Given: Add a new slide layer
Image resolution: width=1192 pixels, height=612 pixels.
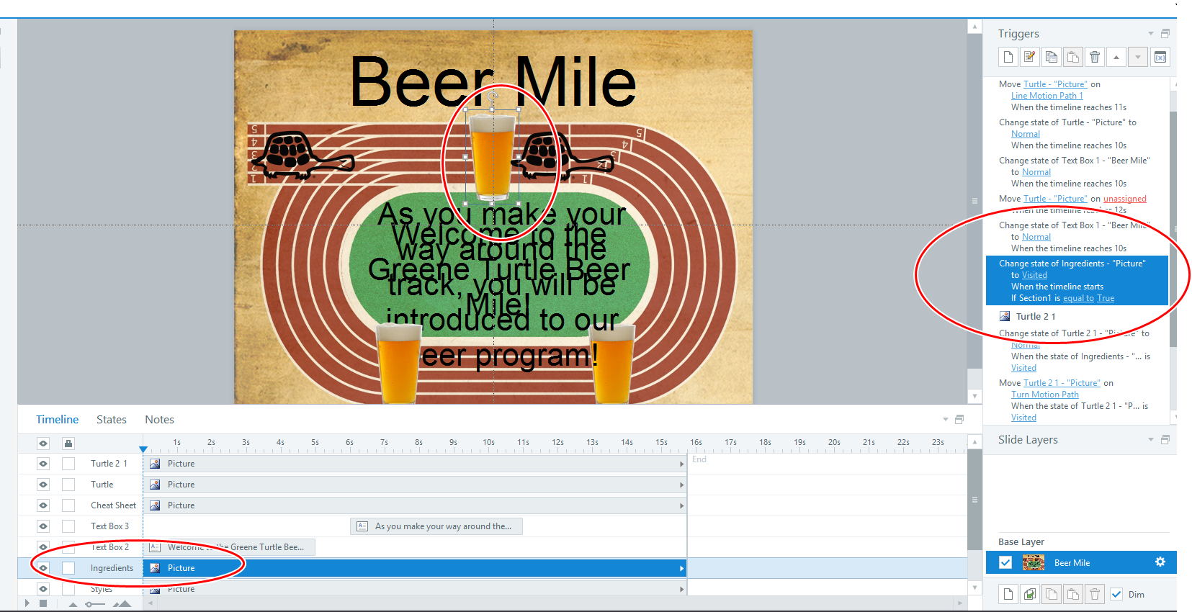Looking at the screenshot, I should click(x=1008, y=594).
